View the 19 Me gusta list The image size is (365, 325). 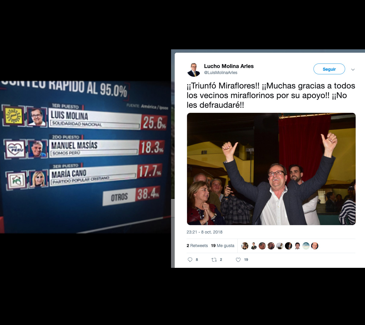tap(223, 246)
